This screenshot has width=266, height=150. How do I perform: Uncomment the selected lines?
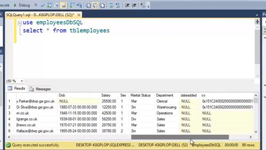[x=118, y=5]
